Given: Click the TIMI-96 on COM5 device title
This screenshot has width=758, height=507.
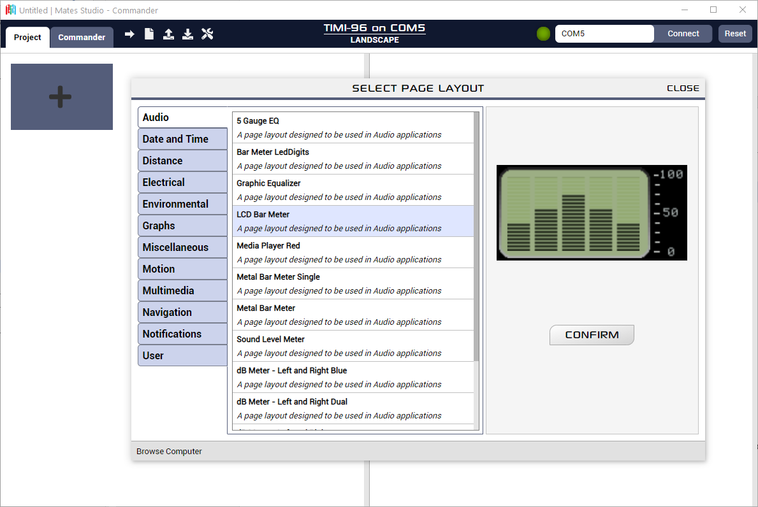Looking at the screenshot, I should coord(375,28).
